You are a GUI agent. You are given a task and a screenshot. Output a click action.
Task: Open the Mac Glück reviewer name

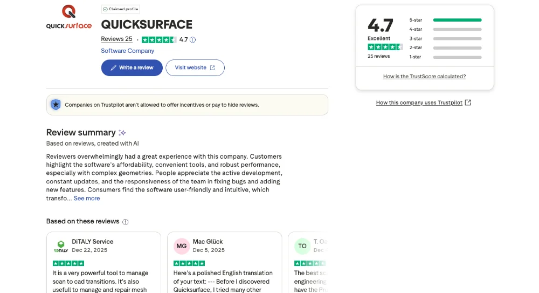(x=208, y=242)
